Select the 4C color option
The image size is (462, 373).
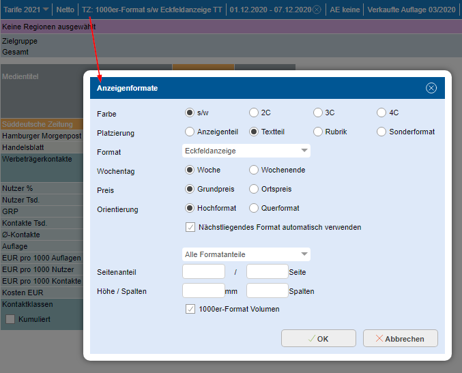coord(381,113)
